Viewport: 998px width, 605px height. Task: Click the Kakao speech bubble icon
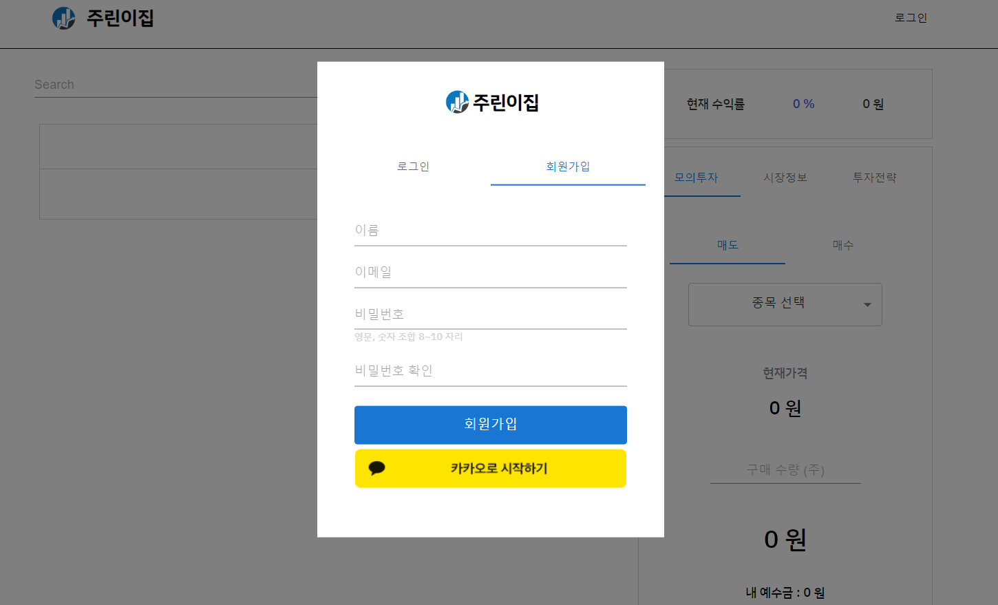[x=376, y=468]
